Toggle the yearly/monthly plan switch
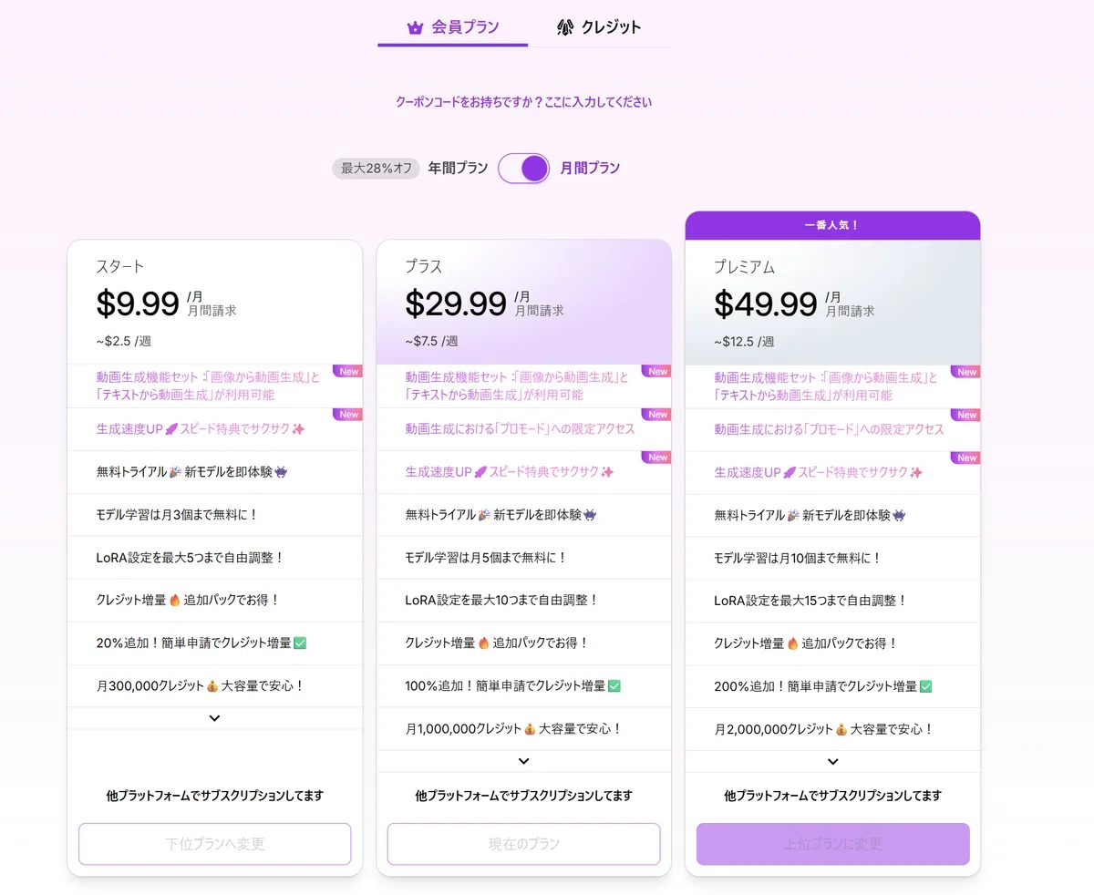 click(x=524, y=168)
